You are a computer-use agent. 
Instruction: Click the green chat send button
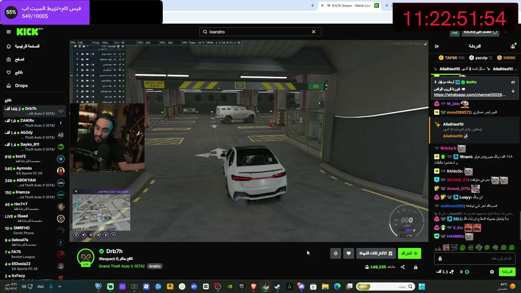(507, 271)
